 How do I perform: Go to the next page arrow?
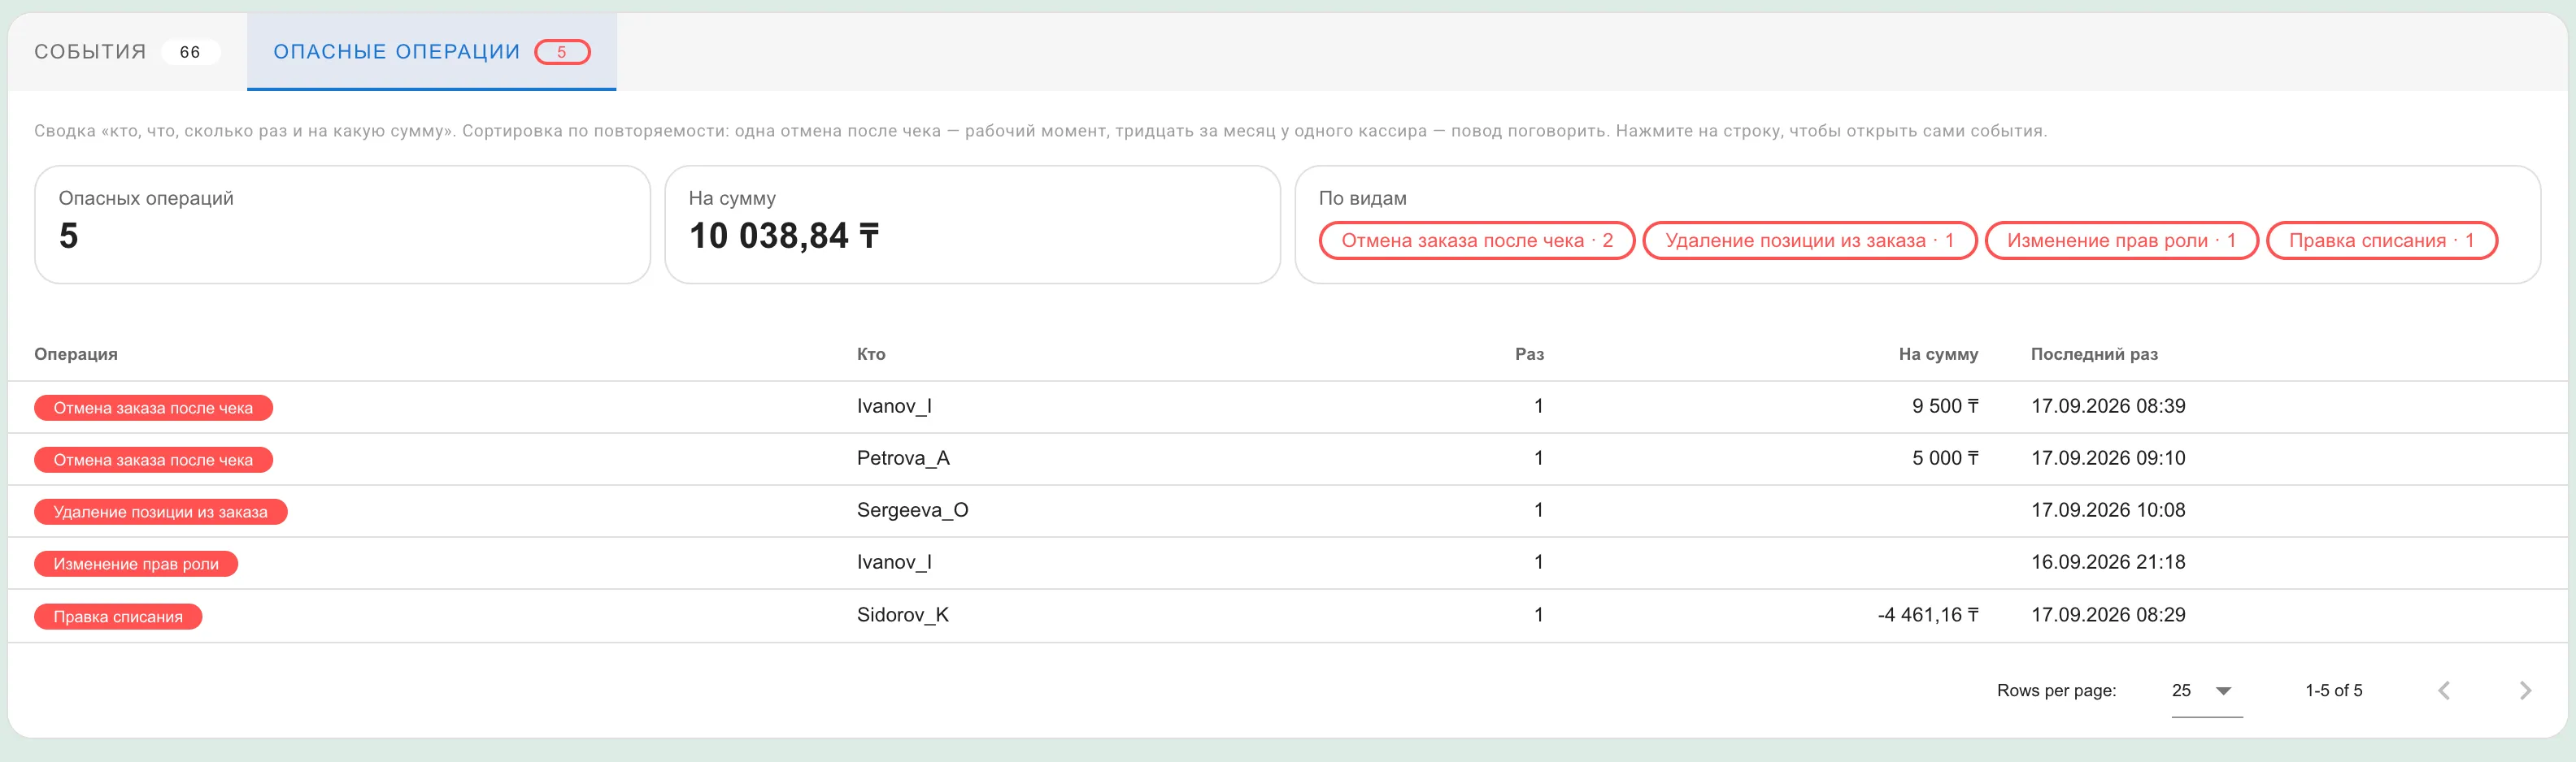(2525, 690)
